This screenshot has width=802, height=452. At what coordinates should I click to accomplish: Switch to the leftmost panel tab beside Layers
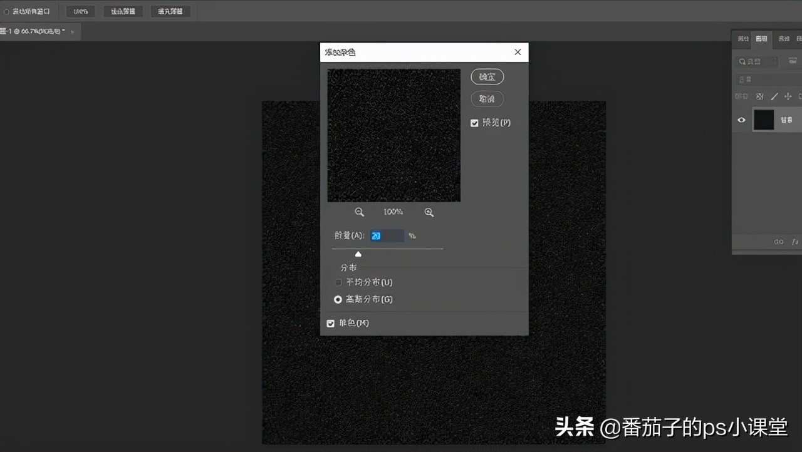click(742, 39)
